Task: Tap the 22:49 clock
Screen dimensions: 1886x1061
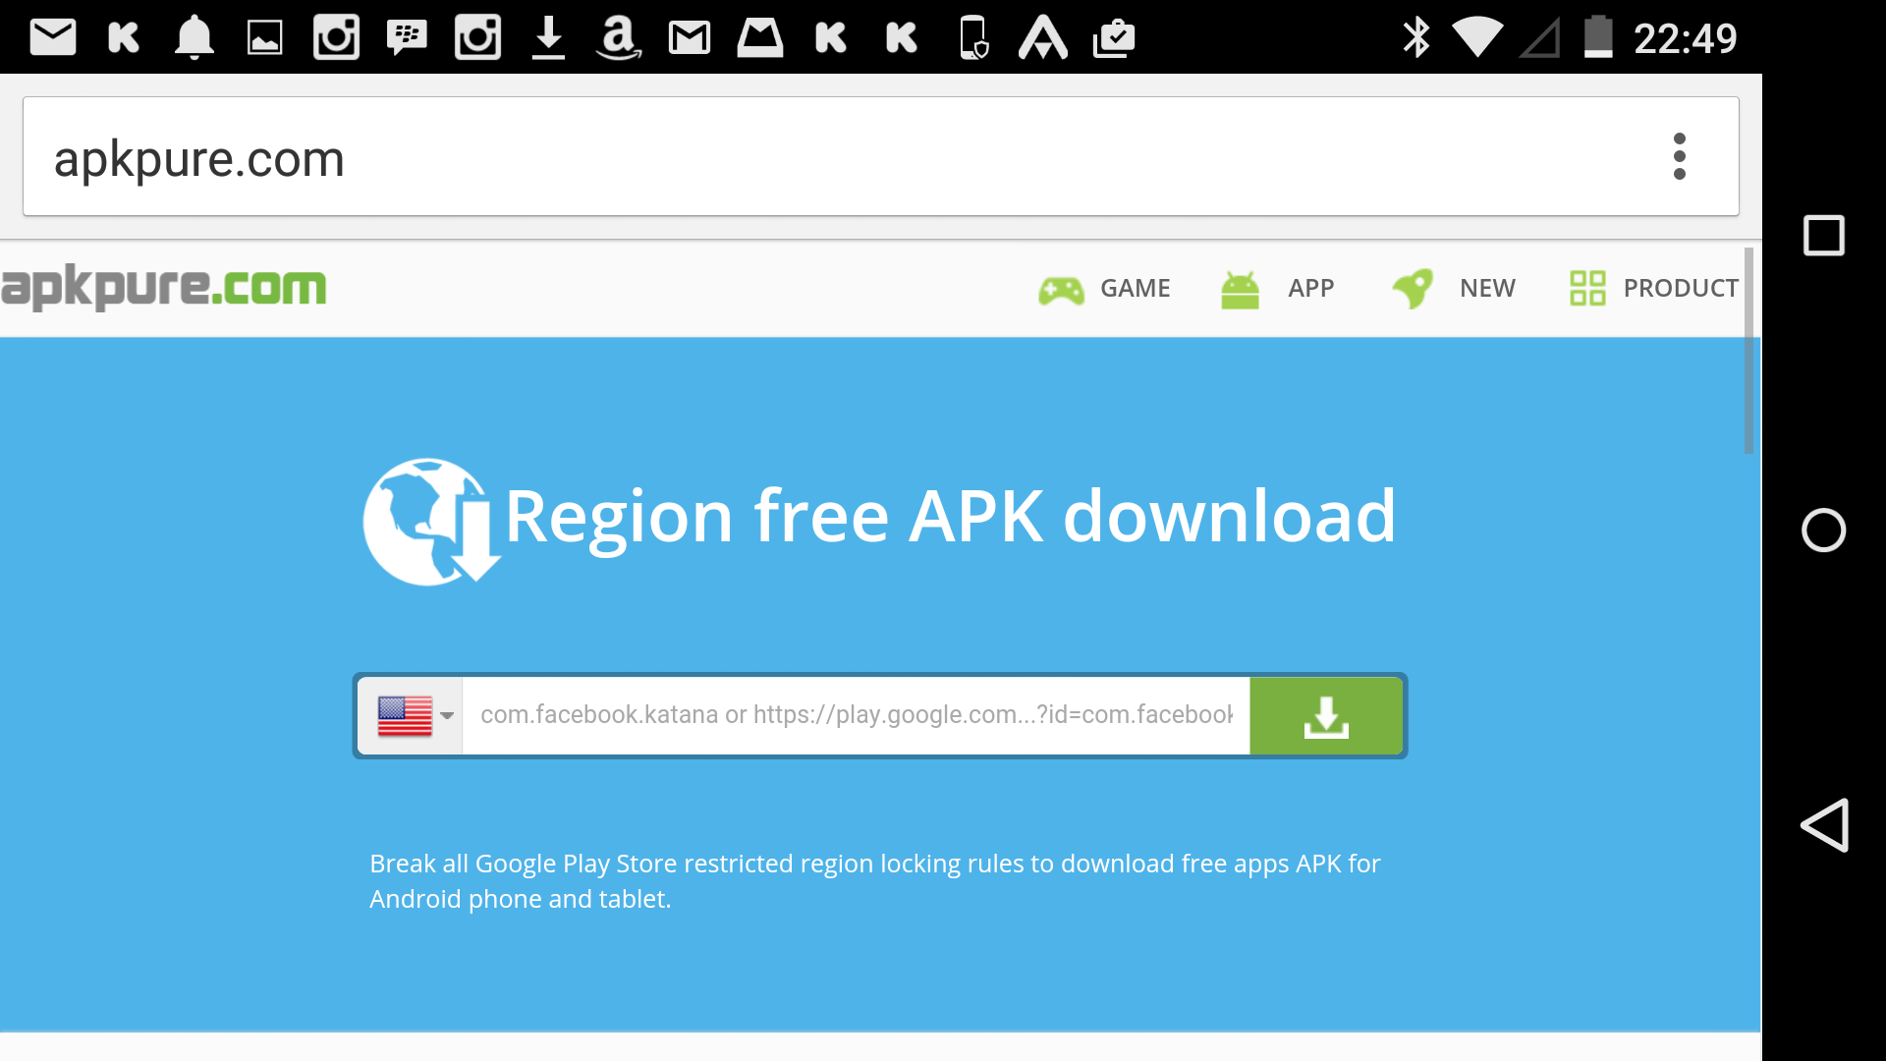Action: point(1685,38)
